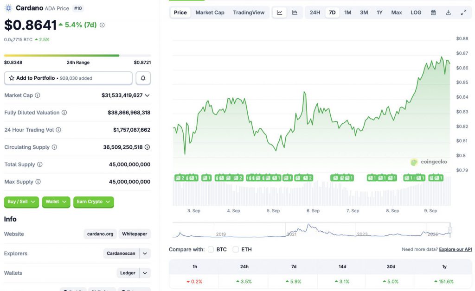Screen dimensions: 475x291
Task: Click the info icon next to Max Supply
Action: click(x=38, y=182)
